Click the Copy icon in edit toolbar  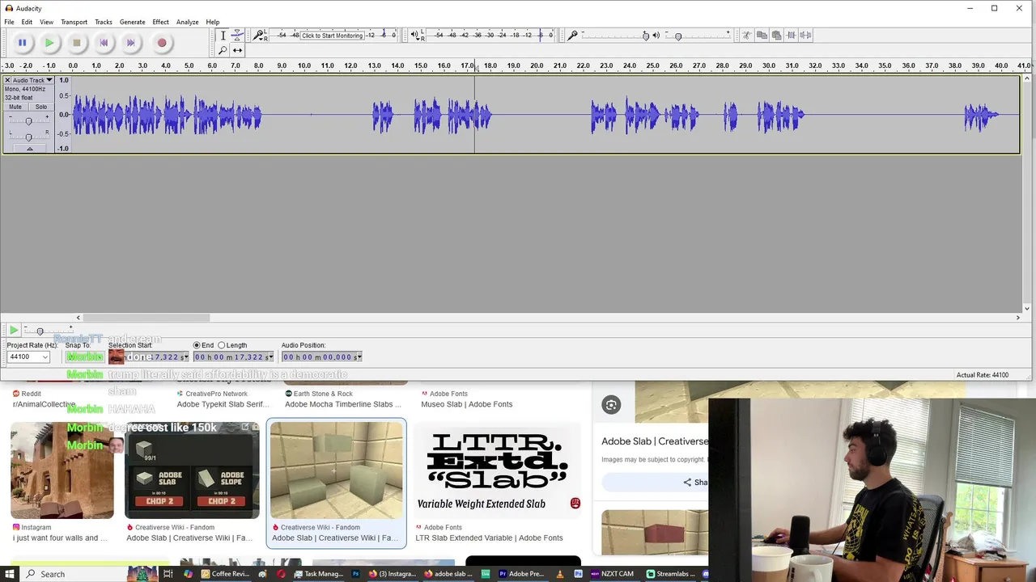762,36
